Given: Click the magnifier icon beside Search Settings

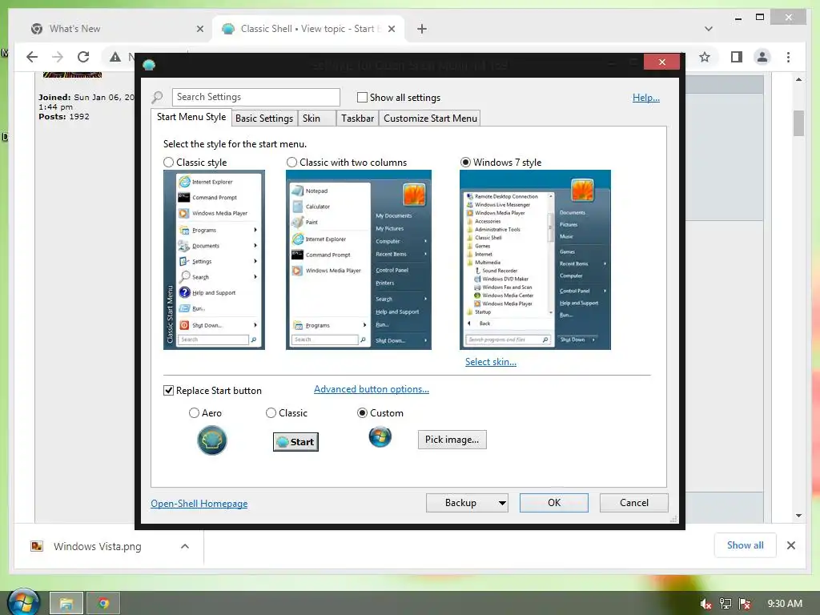Looking at the screenshot, I should pos(157,97).
